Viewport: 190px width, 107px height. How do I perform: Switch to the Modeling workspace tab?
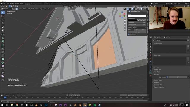[34, 4]
